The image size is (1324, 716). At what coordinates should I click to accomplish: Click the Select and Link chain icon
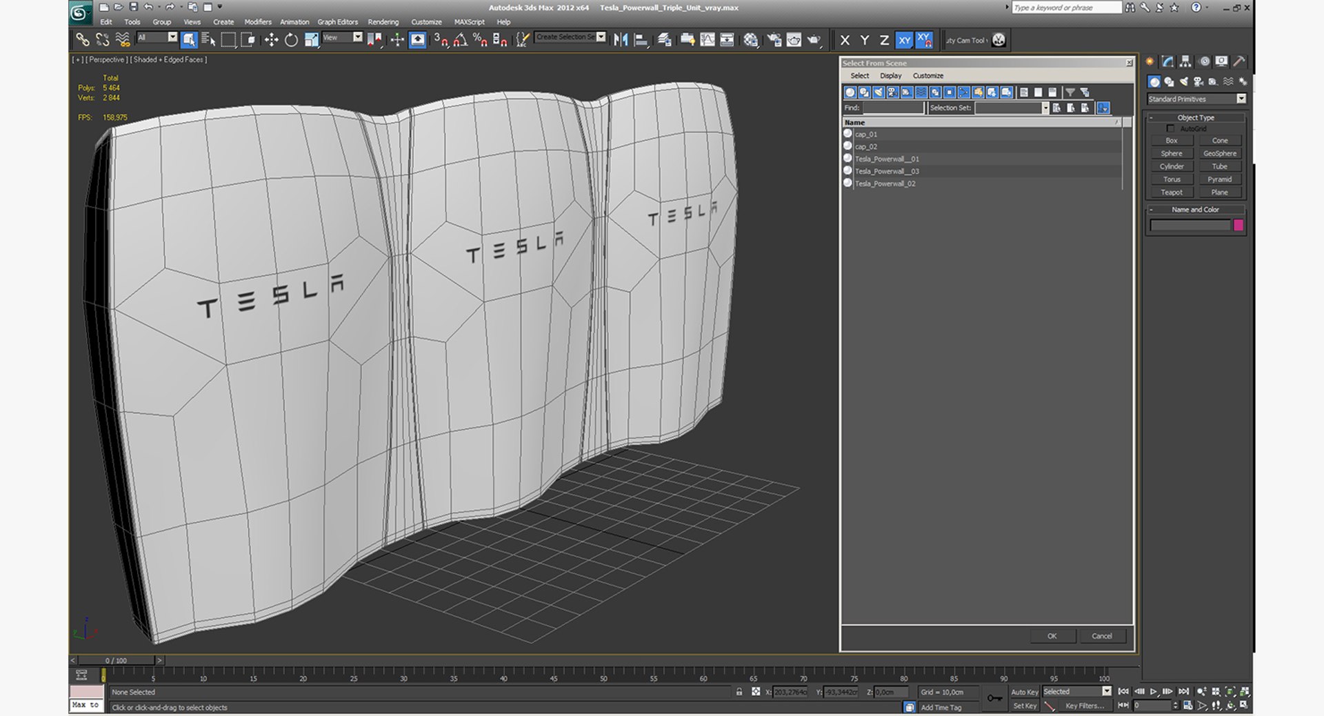82,40
